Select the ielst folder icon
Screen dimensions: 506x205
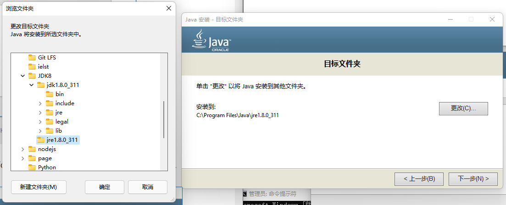coord(32,67)
